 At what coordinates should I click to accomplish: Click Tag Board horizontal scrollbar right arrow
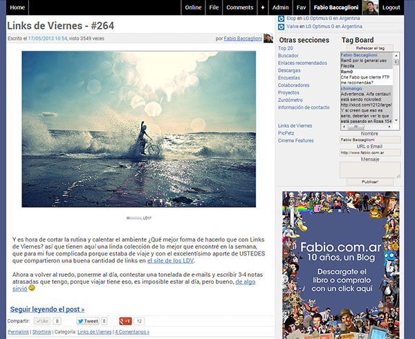point(389,127)
